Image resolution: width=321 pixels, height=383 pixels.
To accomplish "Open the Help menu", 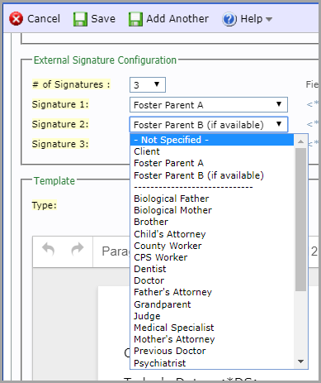I will 247,19.
